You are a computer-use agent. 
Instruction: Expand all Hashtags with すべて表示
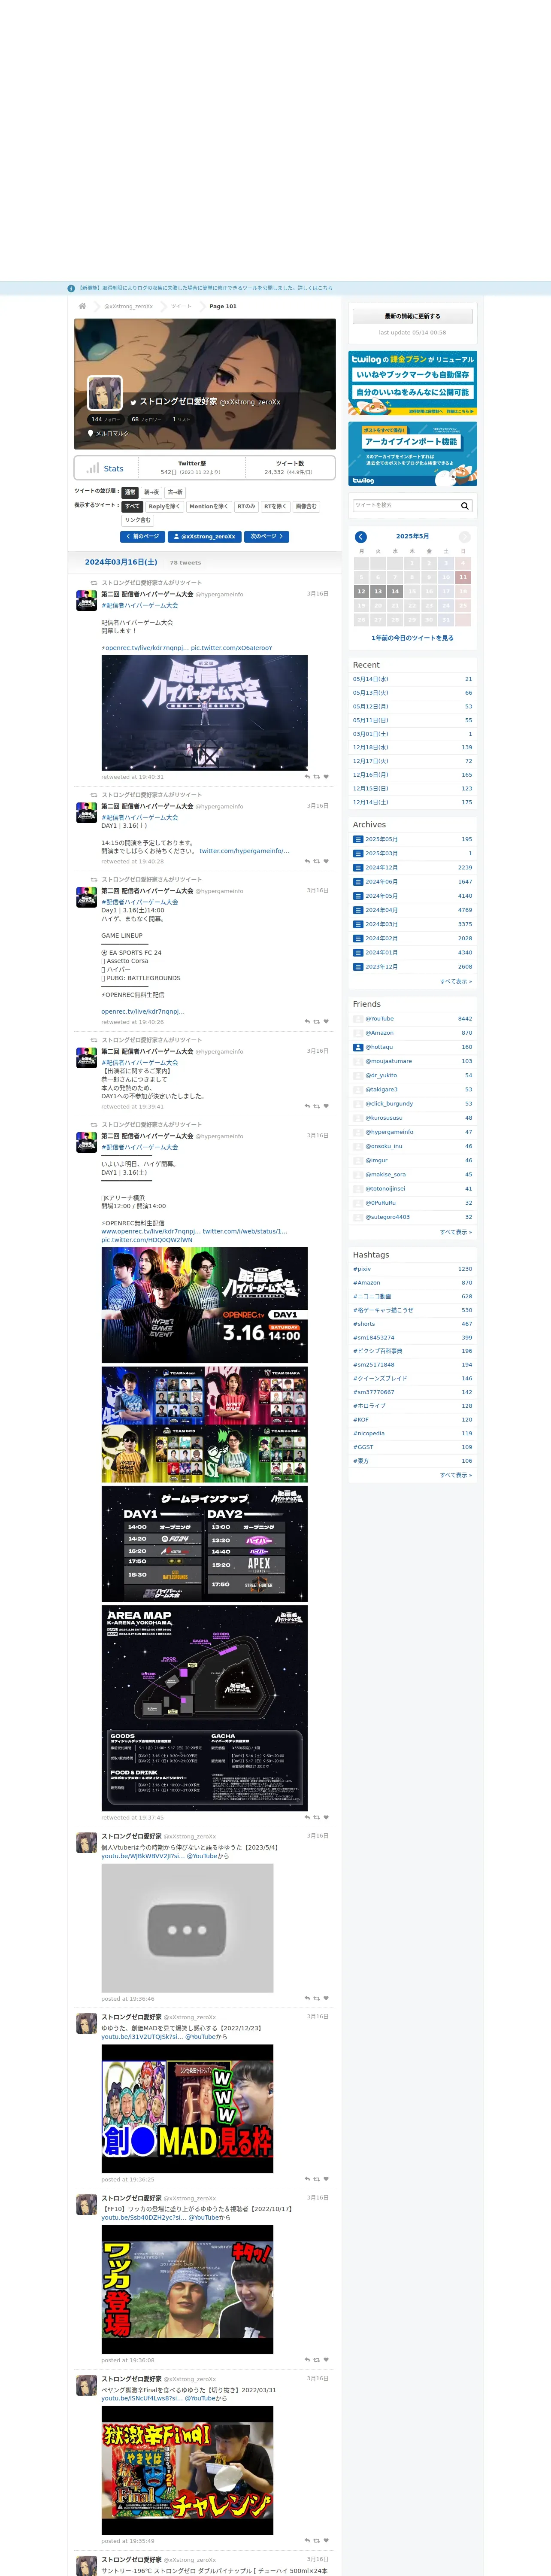[456, 1475]
